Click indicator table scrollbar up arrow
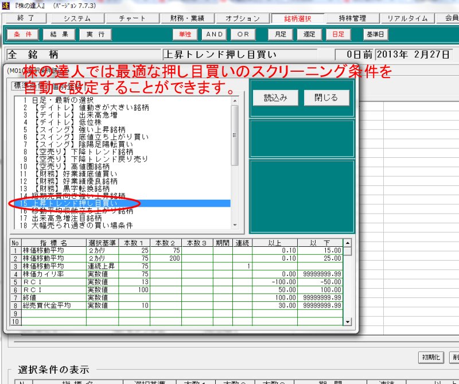This screenshot has width=459, height=384. [347, 243]
